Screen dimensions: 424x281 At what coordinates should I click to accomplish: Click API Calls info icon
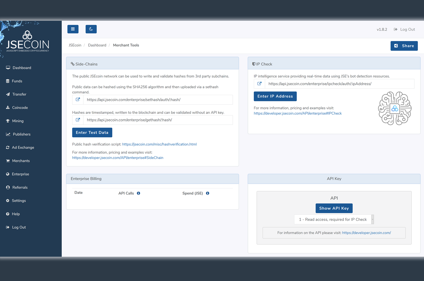pyautogui.click(x=139, y=193)
